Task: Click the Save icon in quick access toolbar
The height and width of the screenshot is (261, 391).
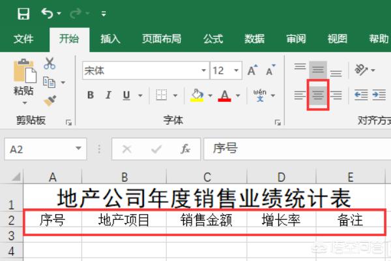Action: [23, 14]
